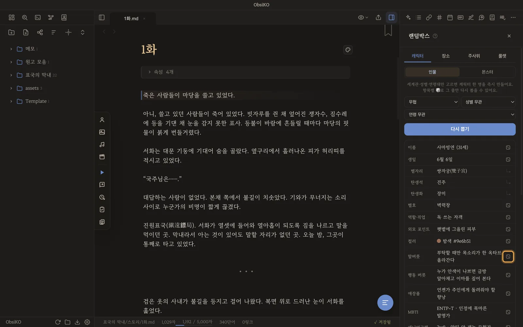Click the sparkle AI icon in the right toolbar
The height and width of the screenshot is (327, 523).
coord(408,18)
